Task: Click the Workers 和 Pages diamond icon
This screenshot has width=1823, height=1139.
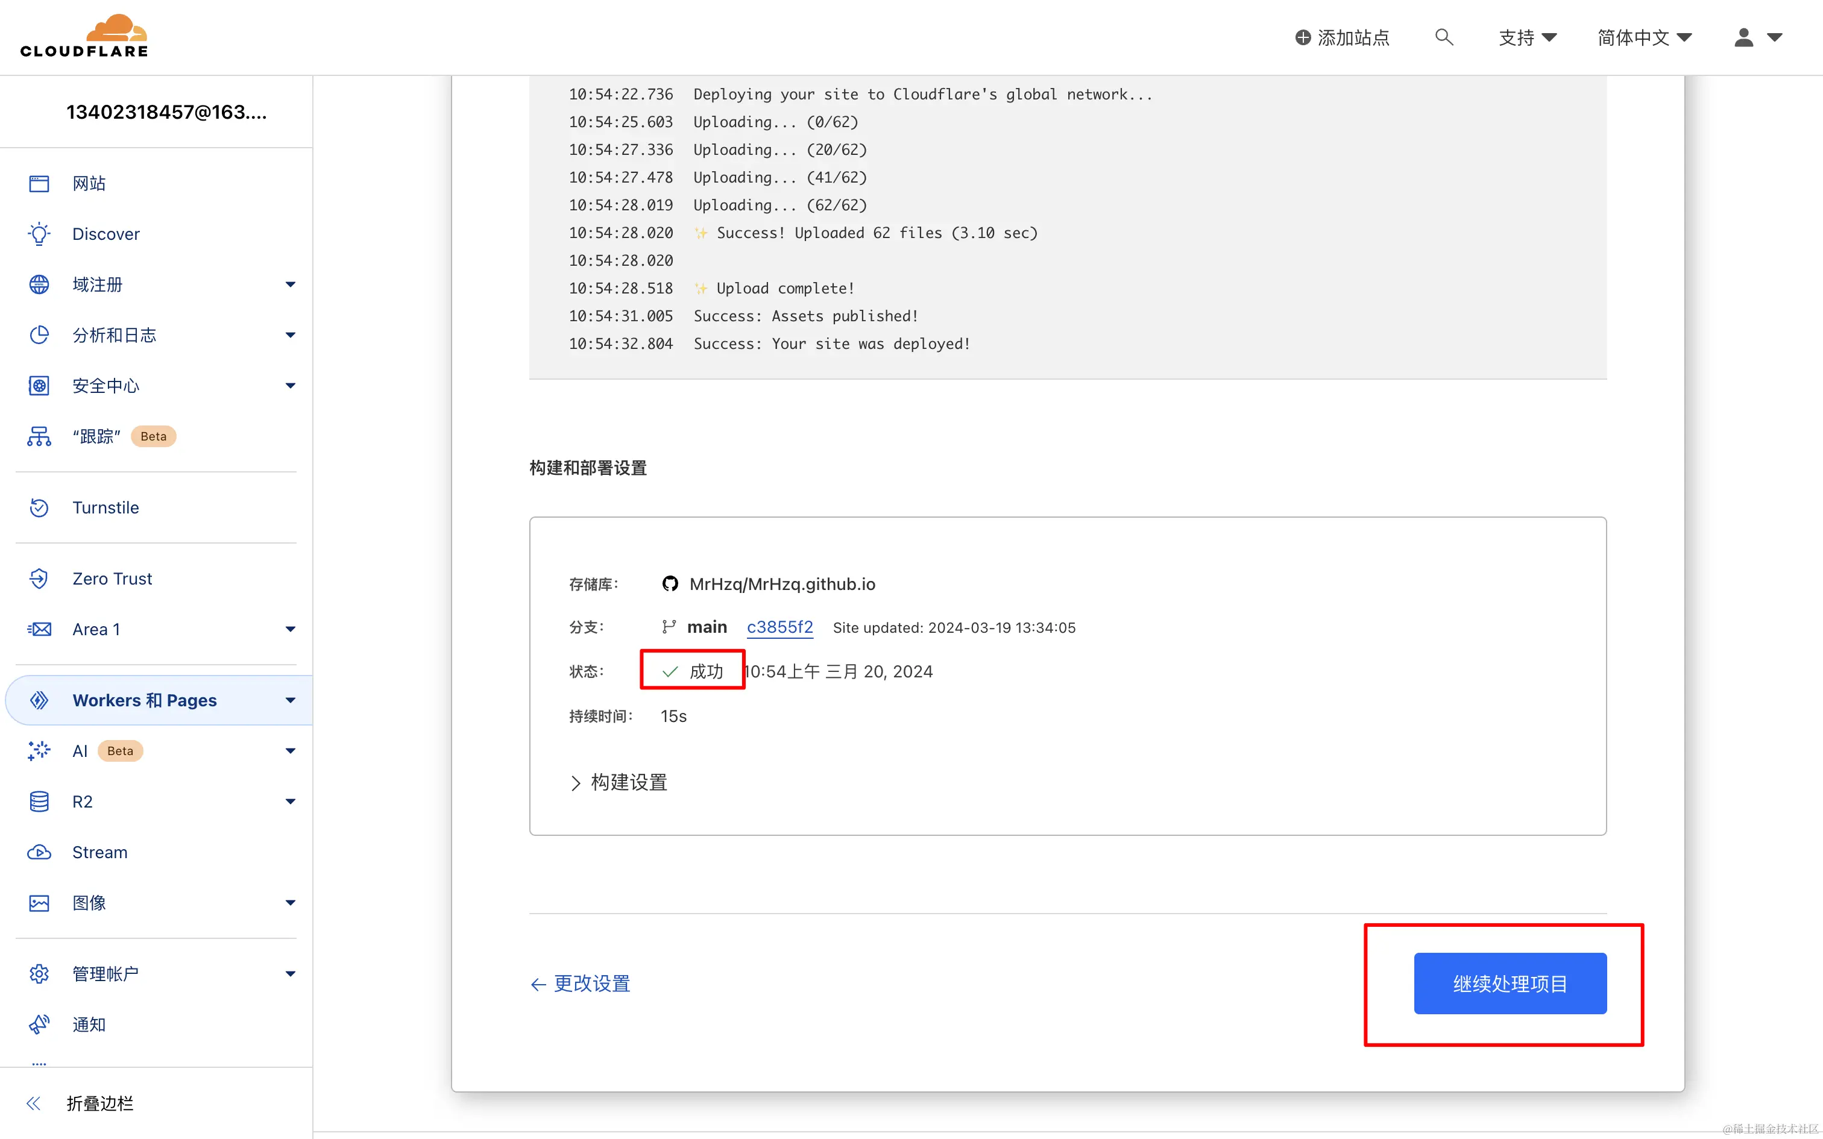Action: [39, 700]
